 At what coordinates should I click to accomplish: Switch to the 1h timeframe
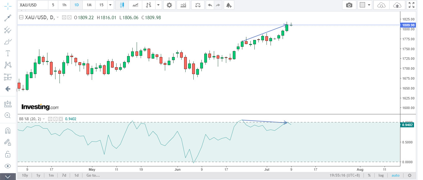(64, 5)
